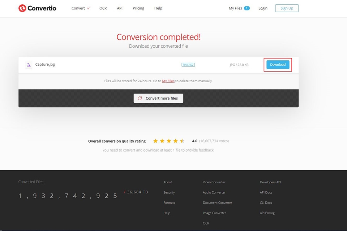Click the FINISHED status badge
347x231 pixels.
[x=188, y=65]
